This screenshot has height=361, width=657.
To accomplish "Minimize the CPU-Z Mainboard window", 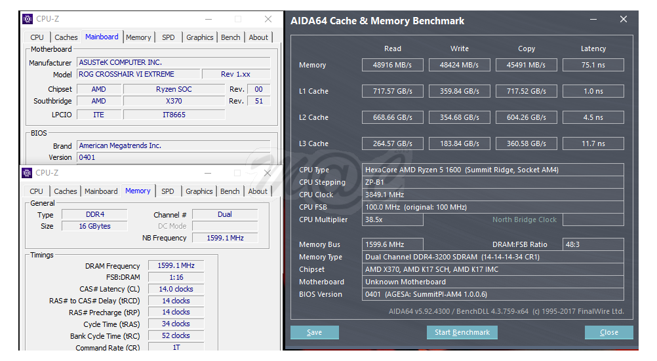I will click(x=209, y=19).
